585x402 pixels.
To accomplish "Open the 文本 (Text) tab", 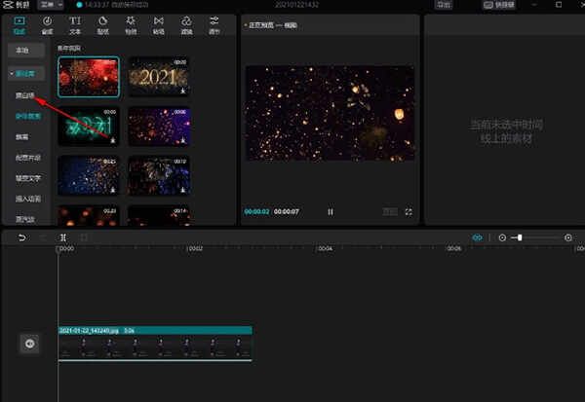I will (75, 25).
